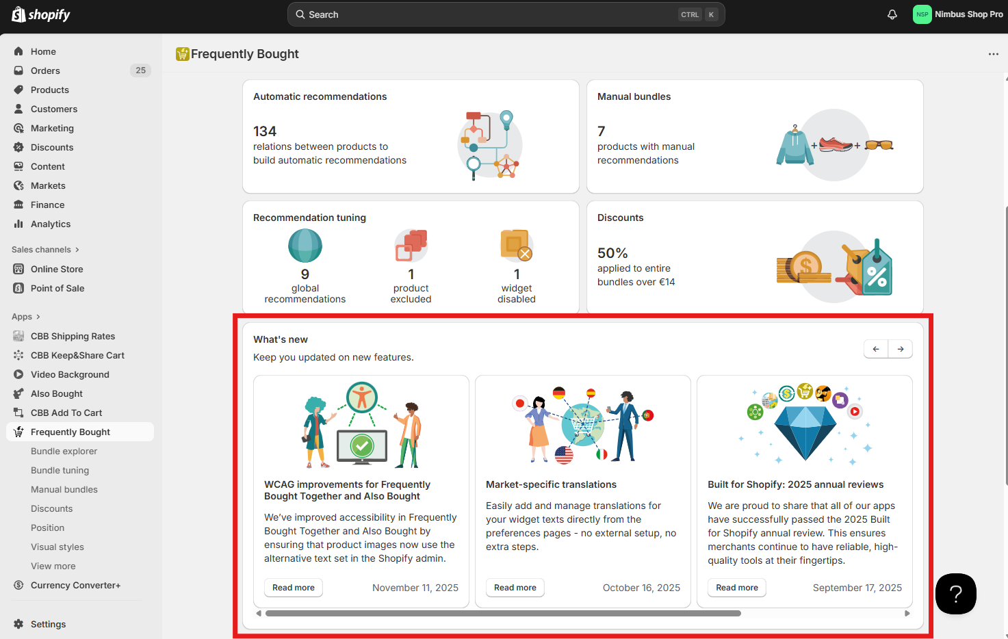
Task: Open the Nimbus Shop Pro account menu
Action: point(957,14)
